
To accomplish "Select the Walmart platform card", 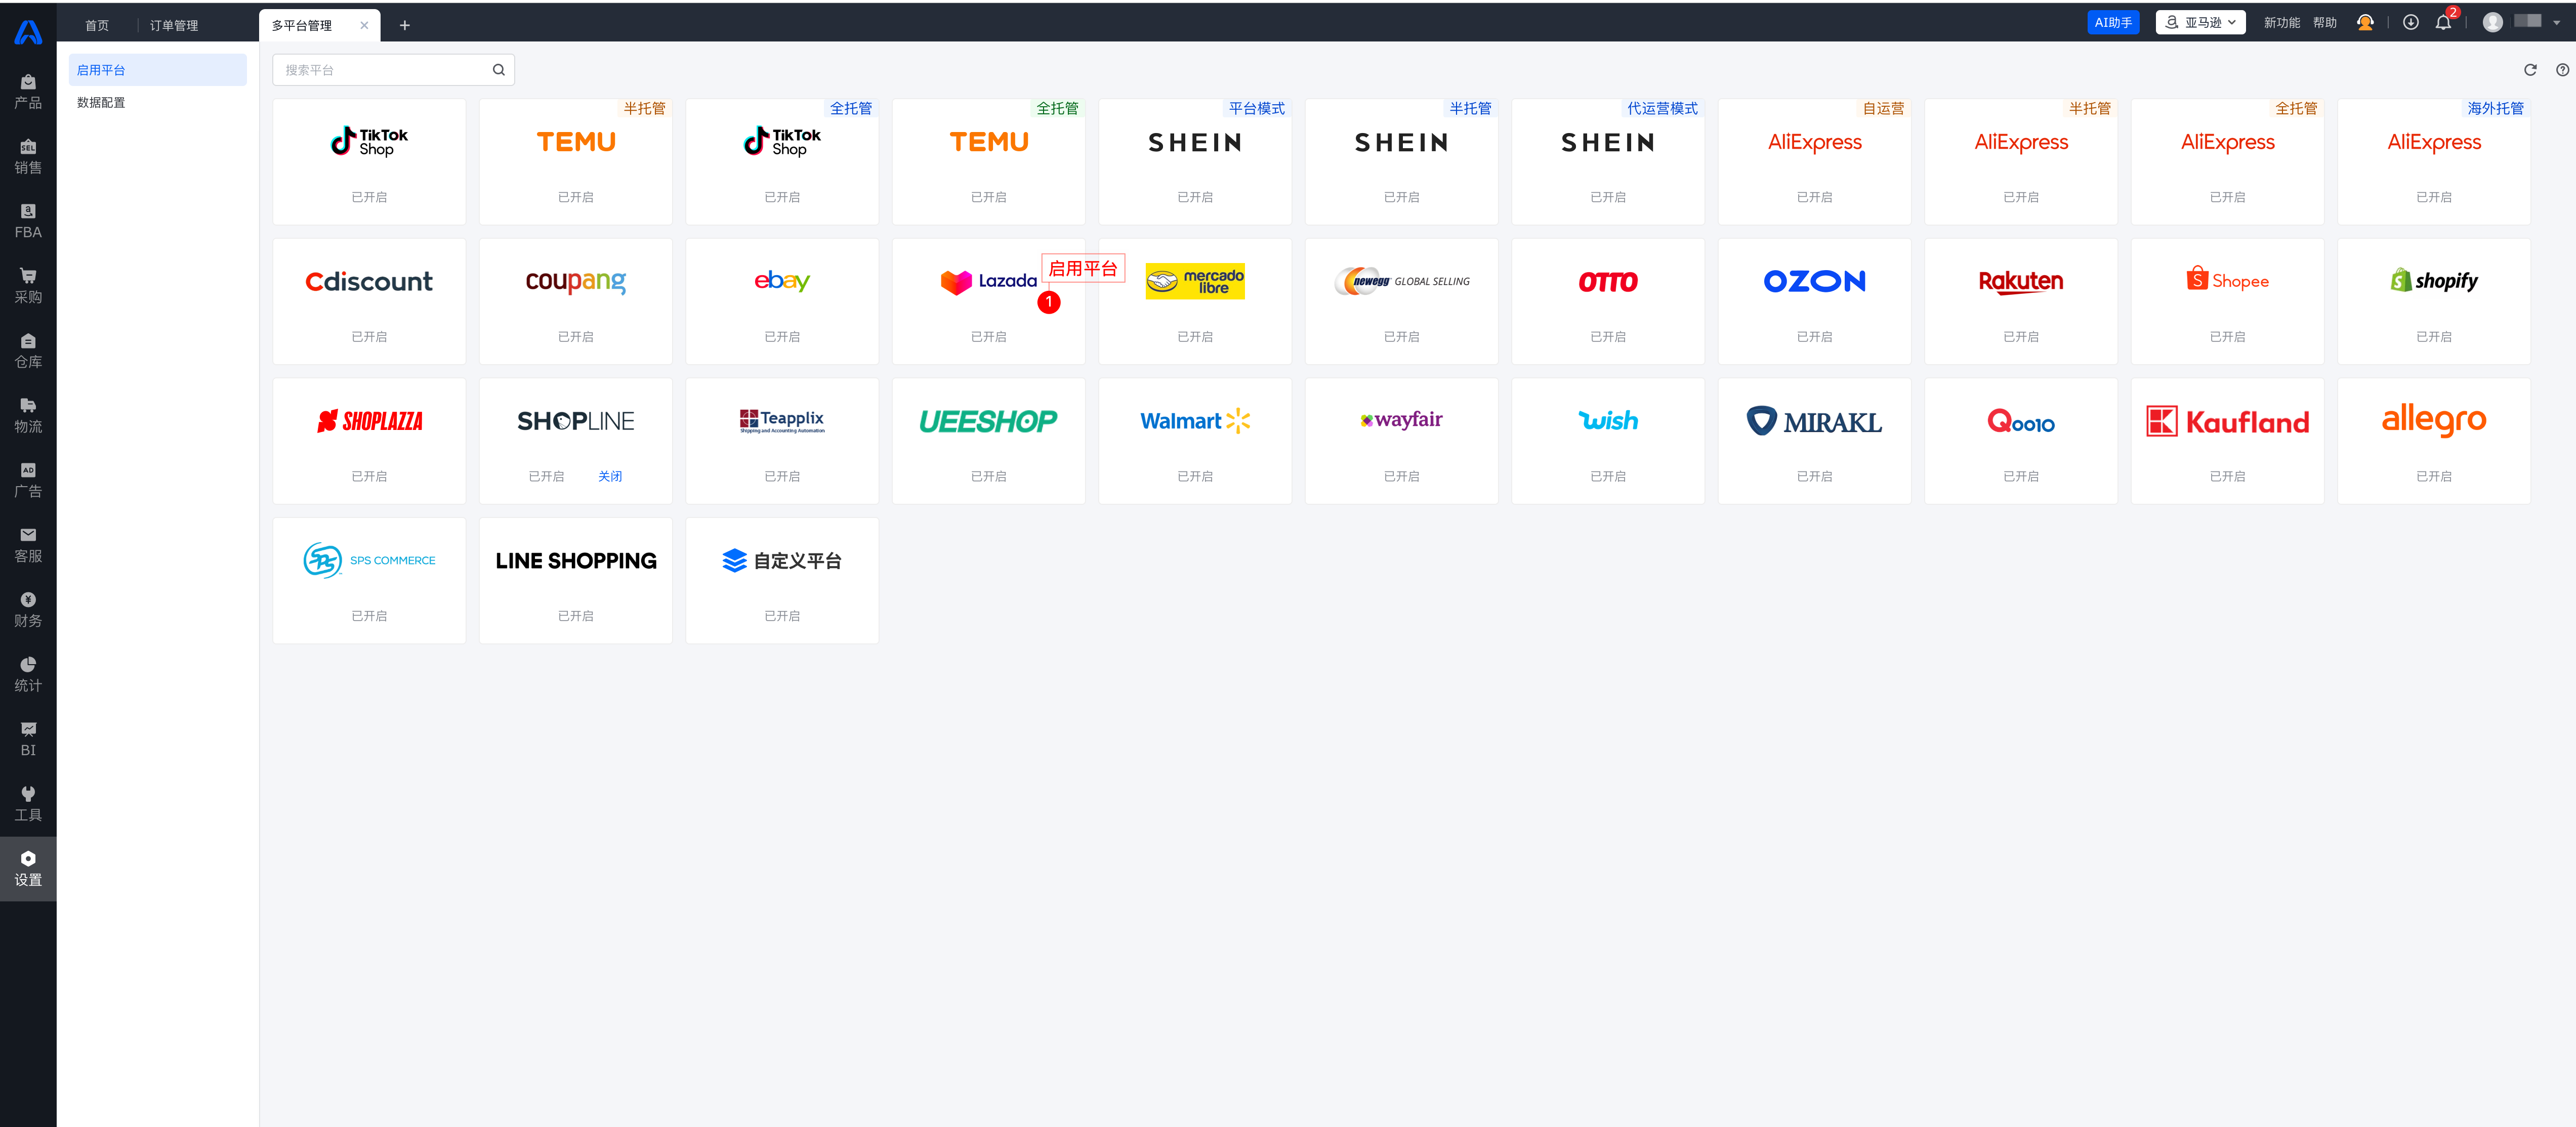I will (x=1195, y=441).
